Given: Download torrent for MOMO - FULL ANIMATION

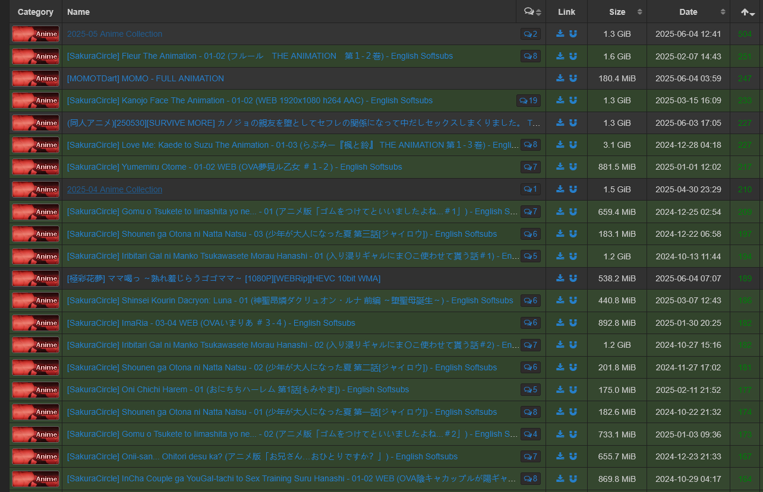Looking at the screenshot, I should click(560, 78).
